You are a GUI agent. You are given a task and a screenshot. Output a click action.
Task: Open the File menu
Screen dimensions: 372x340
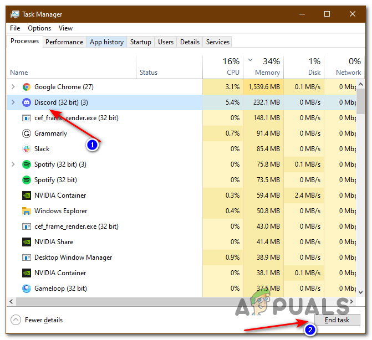(15, 28)
